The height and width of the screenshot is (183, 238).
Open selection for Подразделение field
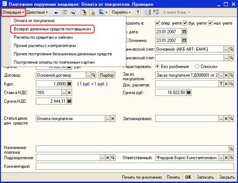102,158
